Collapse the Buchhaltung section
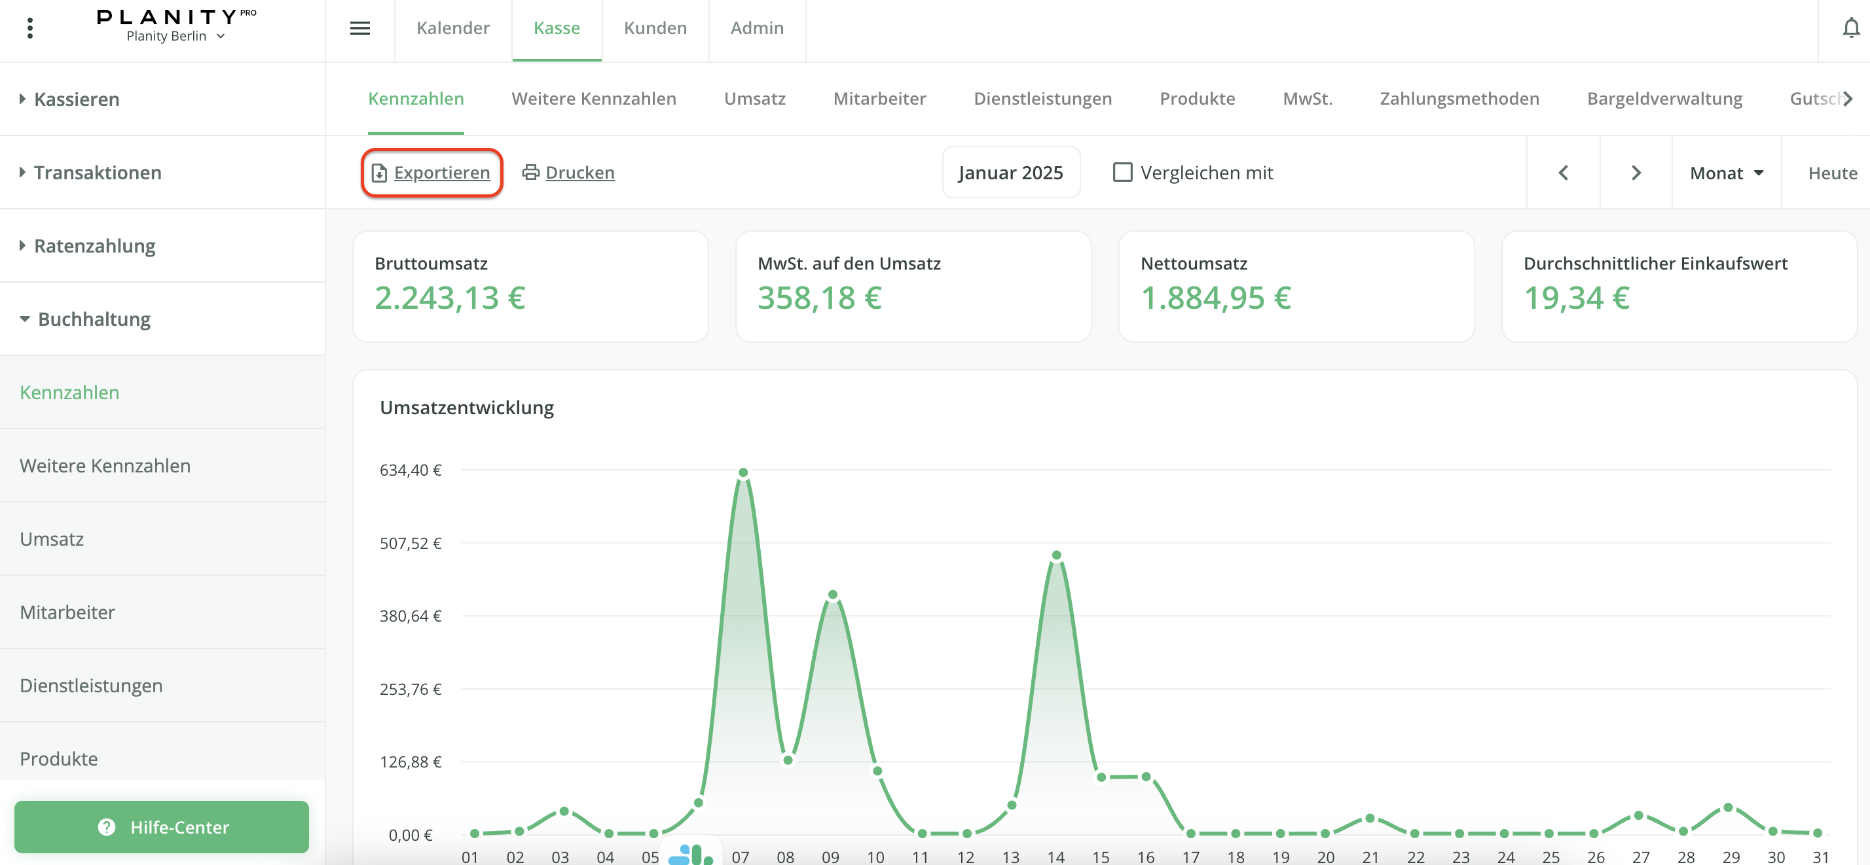 pyautogui.click(x=162, y=319)
